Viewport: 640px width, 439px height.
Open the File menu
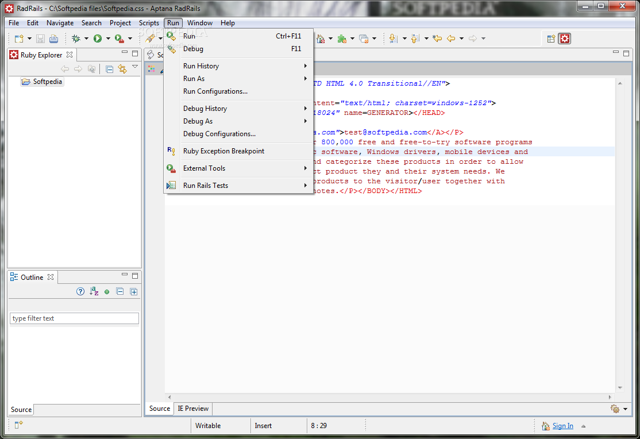(x=14, y=23)
